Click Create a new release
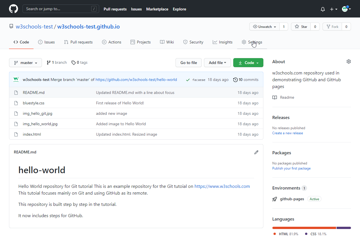The height and width of the screenshot is (240, 360). pos(288,133)
